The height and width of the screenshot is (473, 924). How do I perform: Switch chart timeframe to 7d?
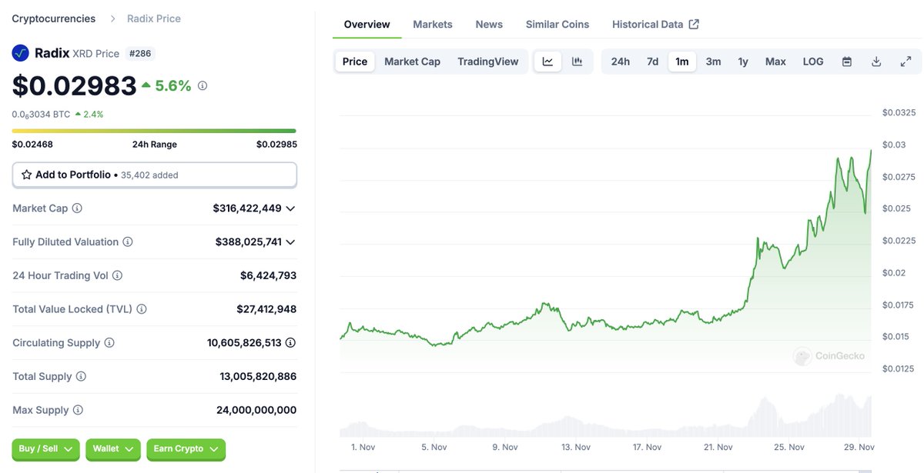point(651,61)
